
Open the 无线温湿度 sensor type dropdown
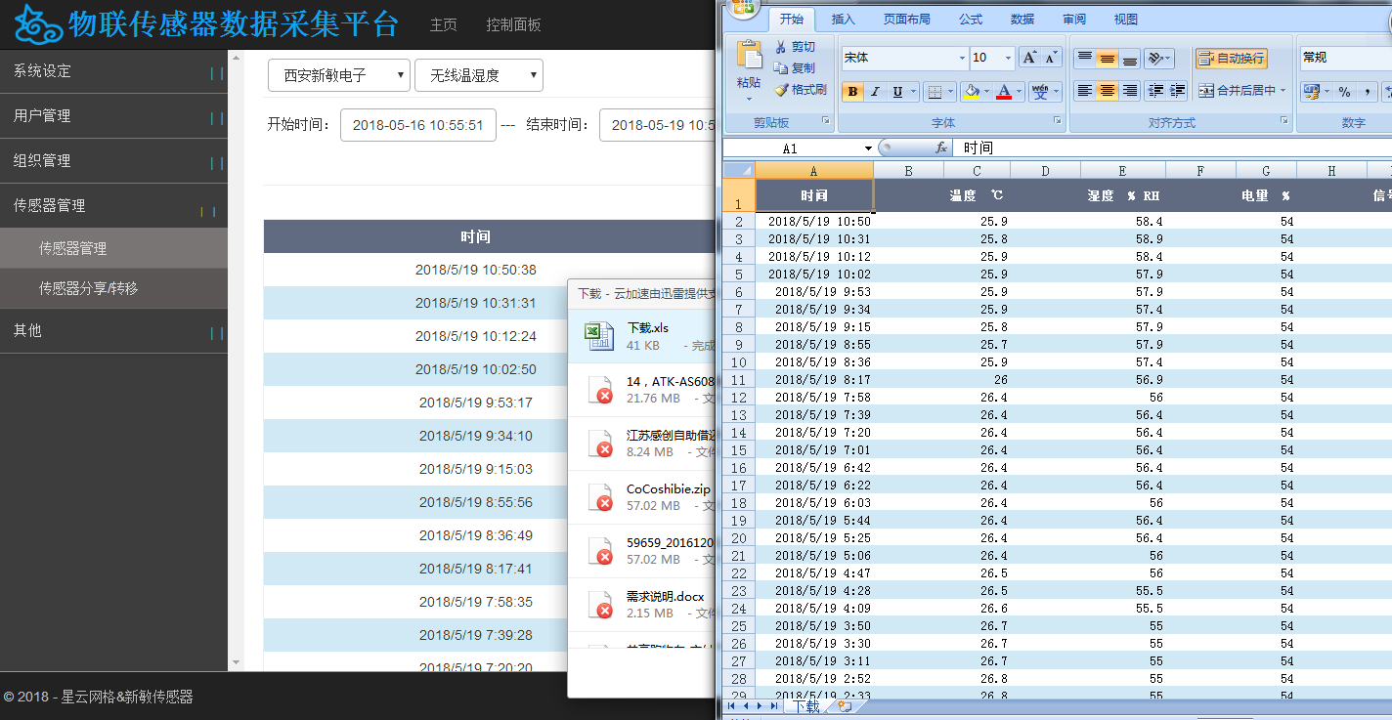(x=478, y=75)
